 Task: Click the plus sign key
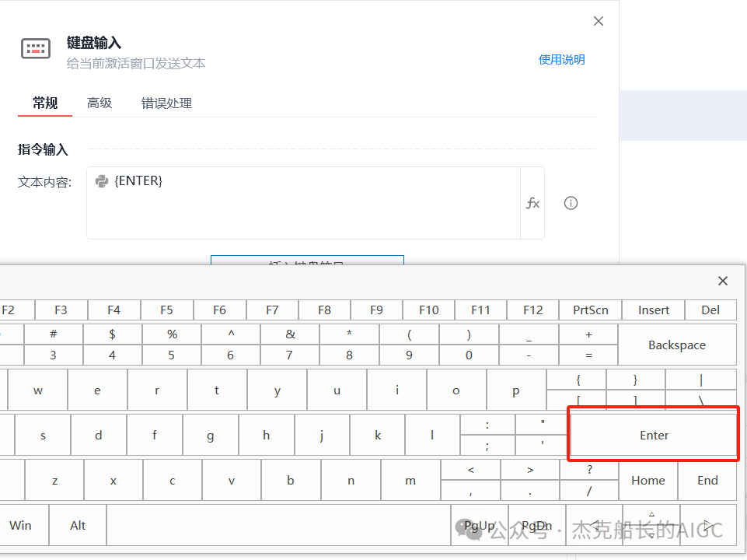588,334
